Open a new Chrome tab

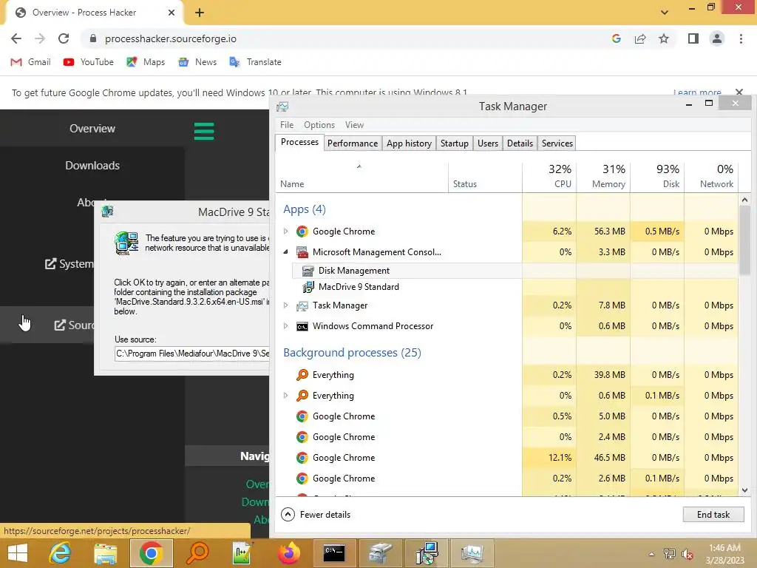tap(200, 13)
